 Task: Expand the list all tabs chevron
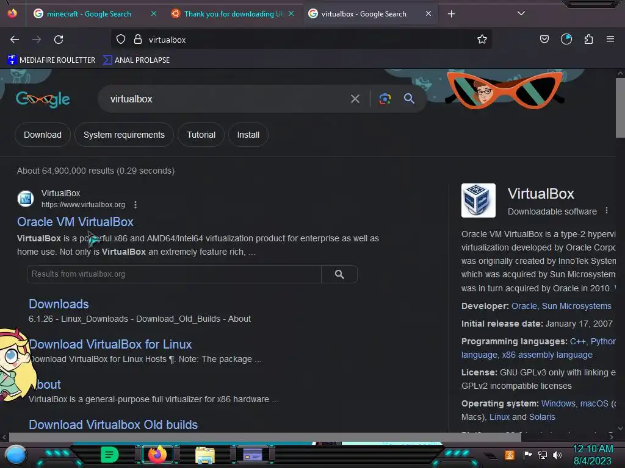(x=521, y=13)
